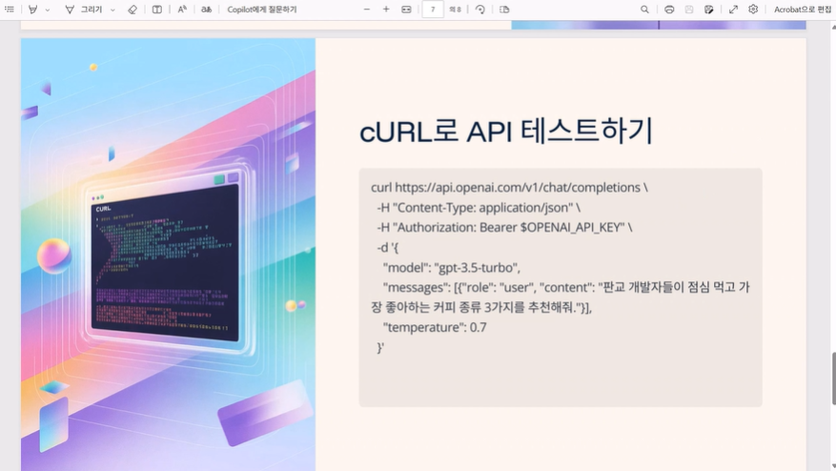Activate the 그리기 draw tool
This screenshot has height=471, width=836.
click(83, 10)
